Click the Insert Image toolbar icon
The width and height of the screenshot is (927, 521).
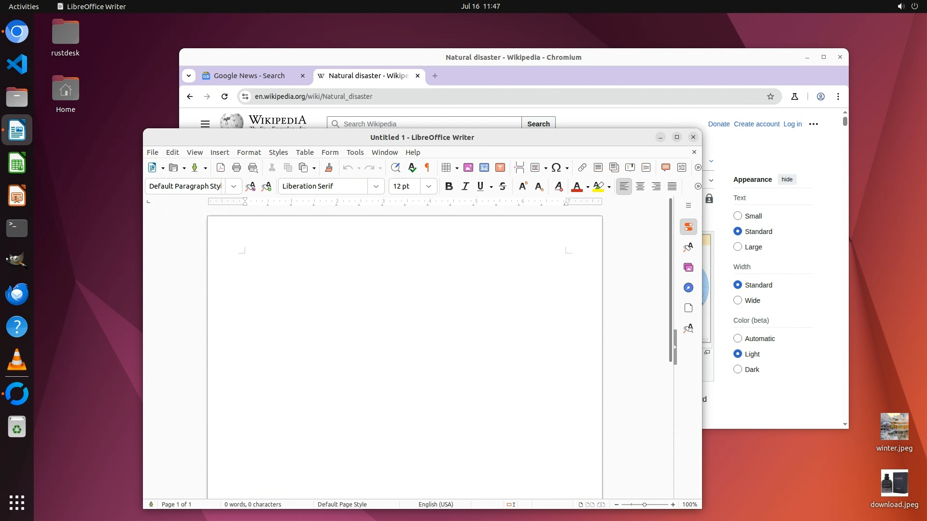coord(468,167)
